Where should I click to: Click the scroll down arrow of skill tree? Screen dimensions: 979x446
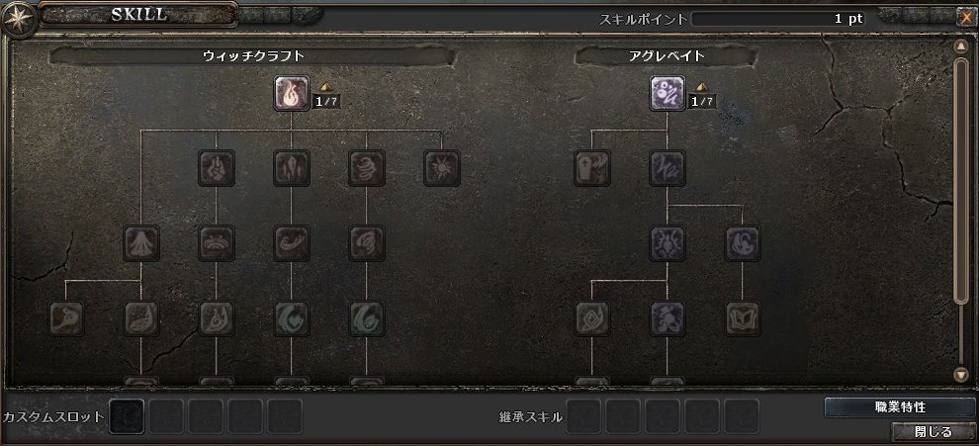click(x=961, y=374)
